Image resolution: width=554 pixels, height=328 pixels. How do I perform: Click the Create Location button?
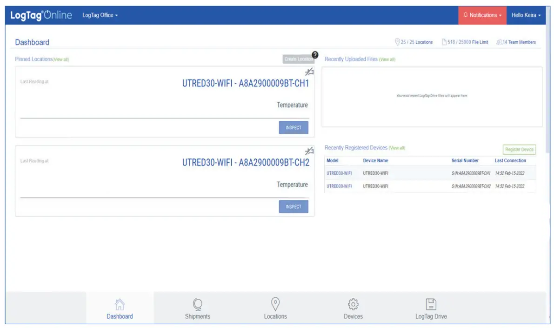(299, 59)
